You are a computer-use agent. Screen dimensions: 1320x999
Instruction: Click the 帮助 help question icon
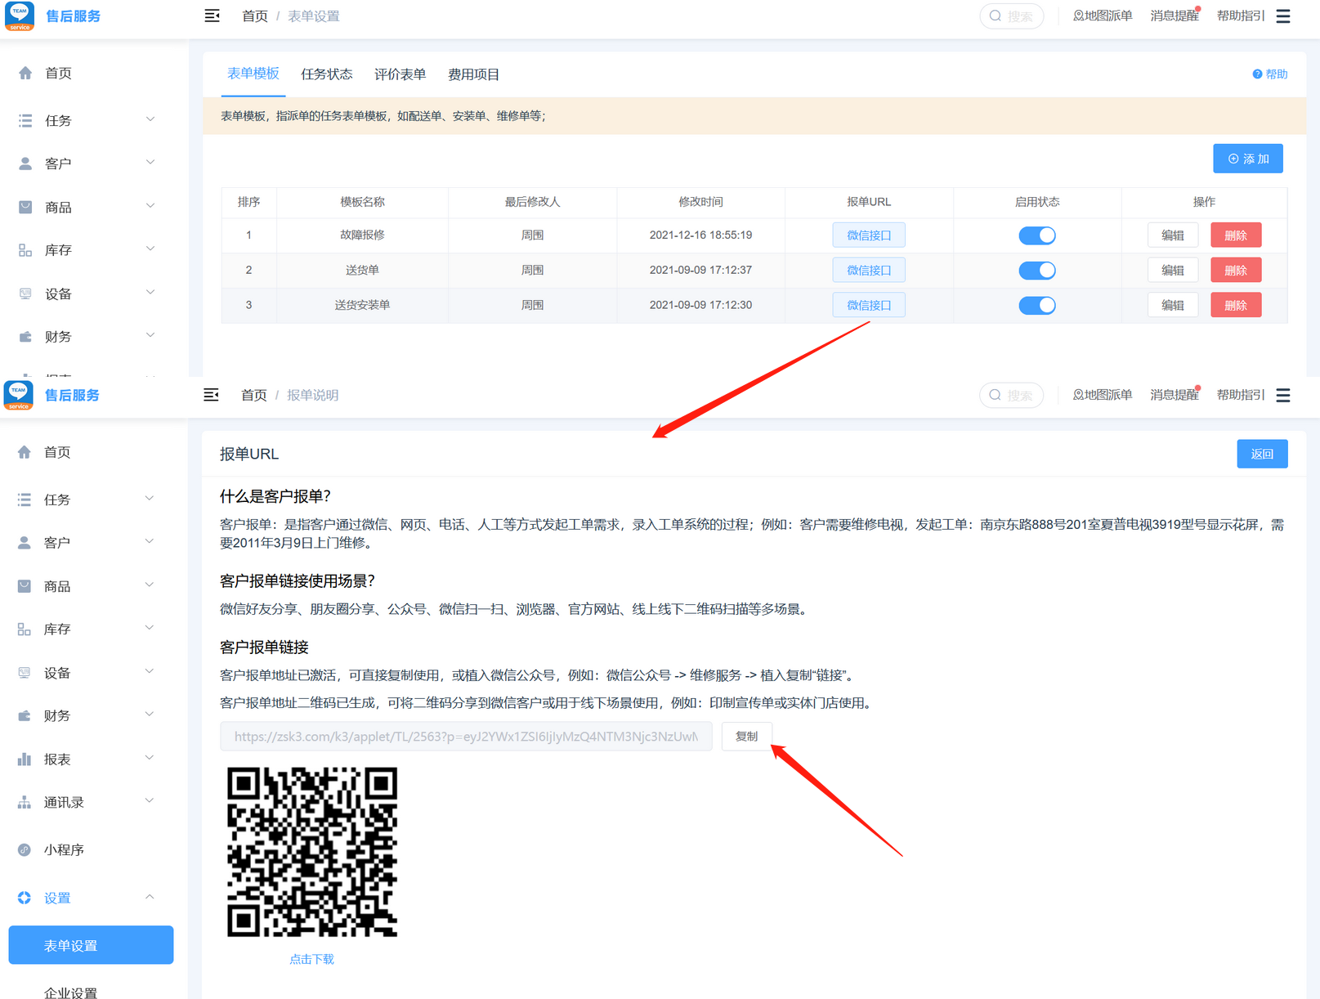[1257, 74]
